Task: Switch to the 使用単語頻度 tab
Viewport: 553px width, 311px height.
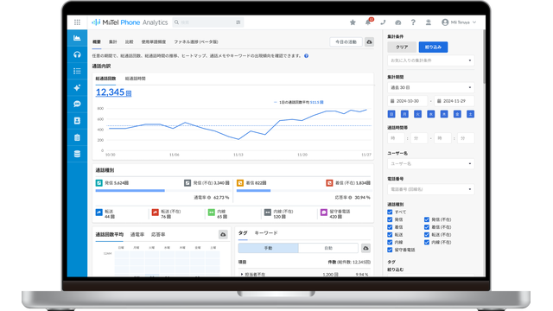Action: tap(154, 42)
